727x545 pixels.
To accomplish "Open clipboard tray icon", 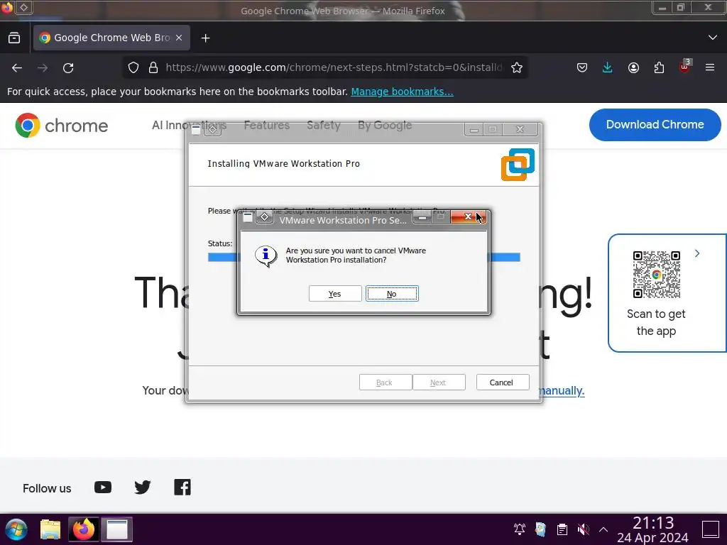I will point(562,529).
